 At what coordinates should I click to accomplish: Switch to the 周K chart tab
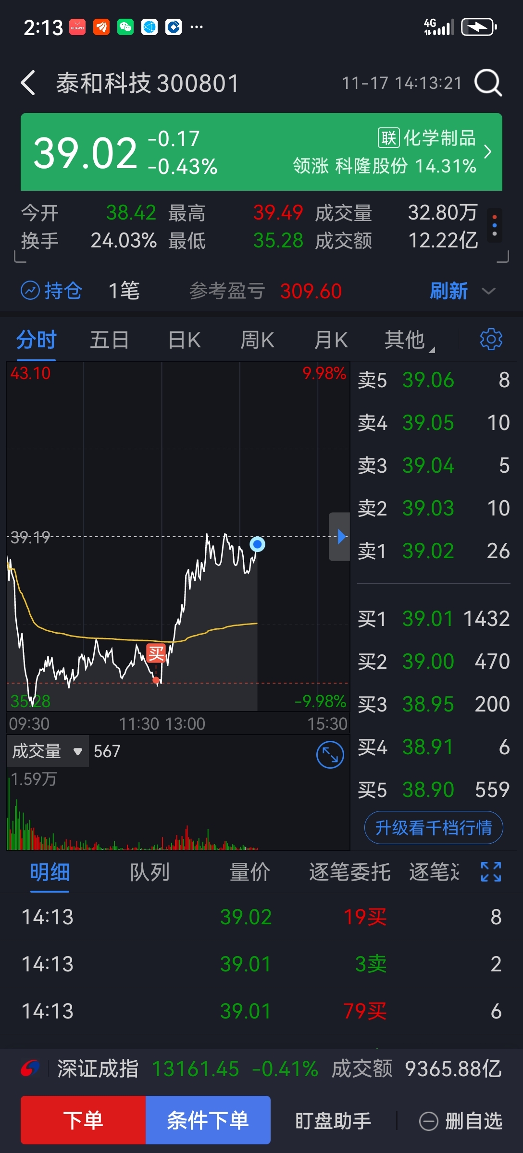click(258, 340)
